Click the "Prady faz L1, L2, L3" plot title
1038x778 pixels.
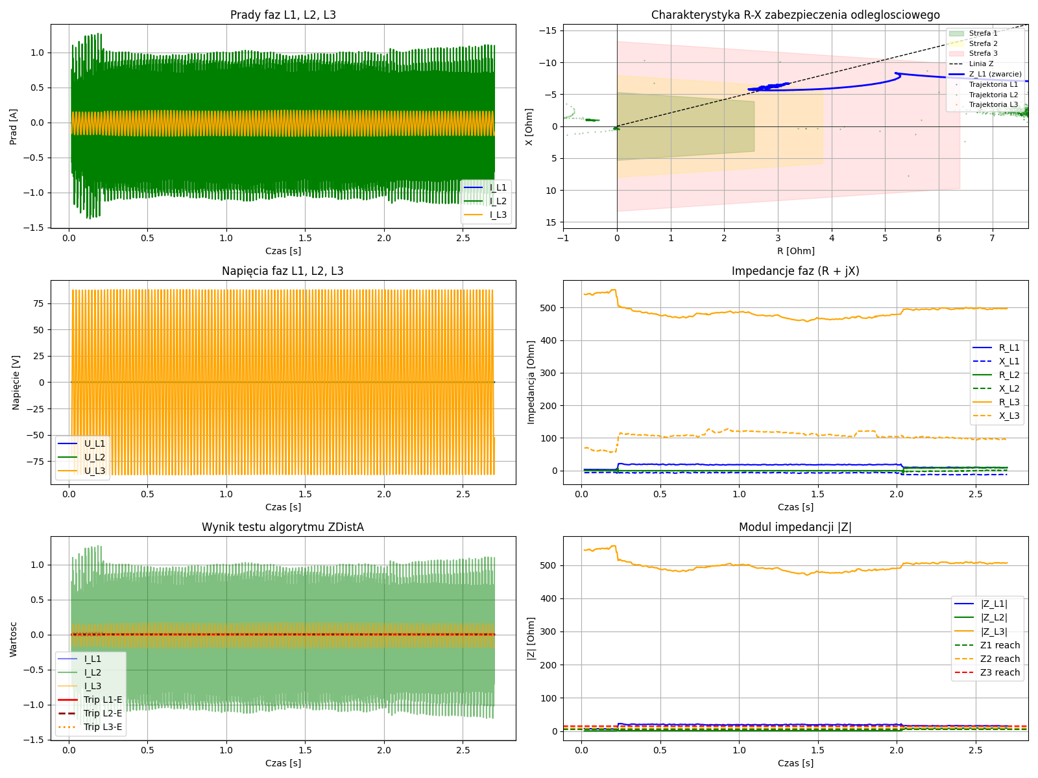pos(283,15)
